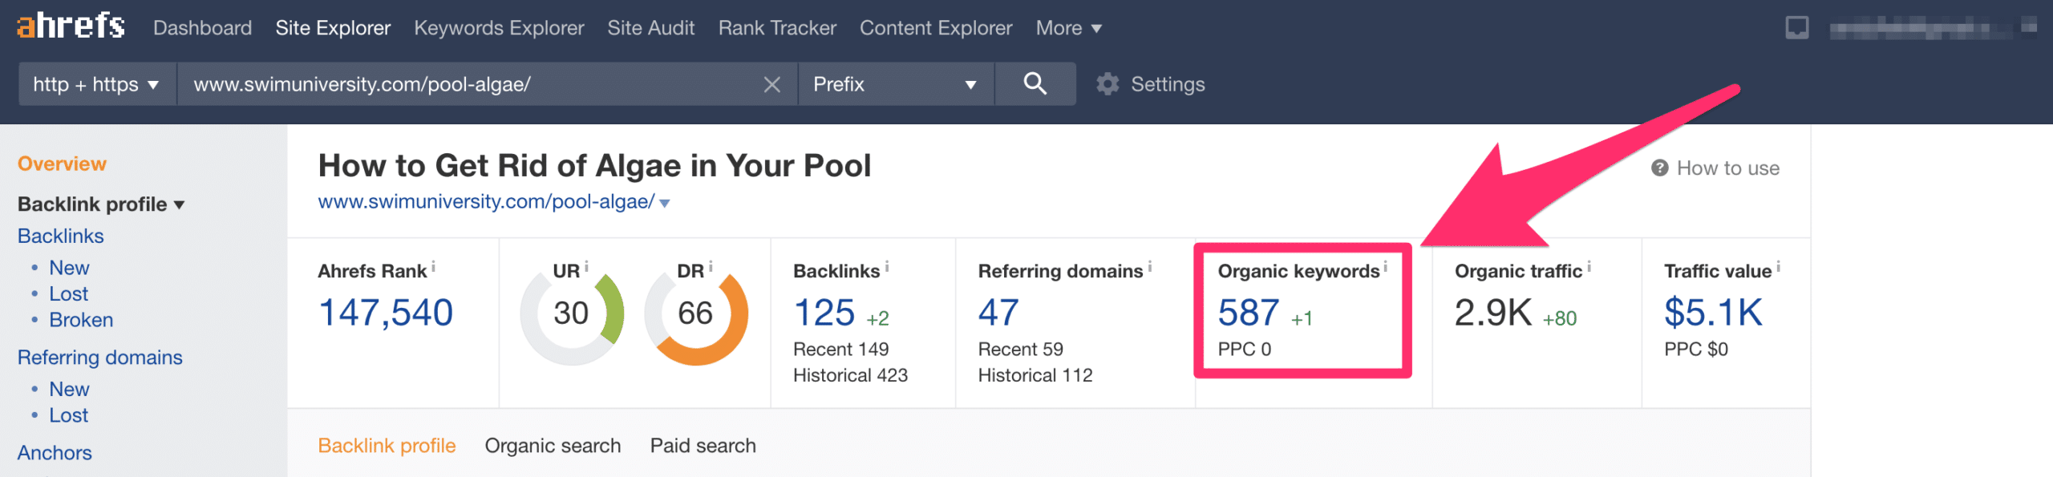Click the search magnifier button
2053x477 pixels.
pyautogui.click(x=1035, y=83)
